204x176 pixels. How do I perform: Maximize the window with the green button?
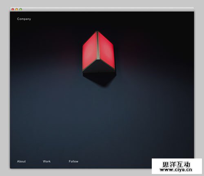tap(21, 9)
